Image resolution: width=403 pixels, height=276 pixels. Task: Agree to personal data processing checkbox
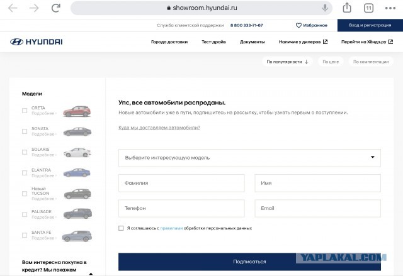click(x=121, y=228)
